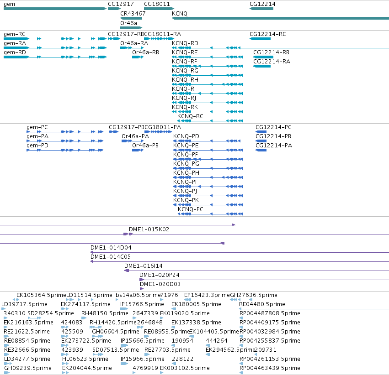Click CG12214-RC transcript label
Image resolution: width=389 pixels, height=375 pixels.
(268, 34)
